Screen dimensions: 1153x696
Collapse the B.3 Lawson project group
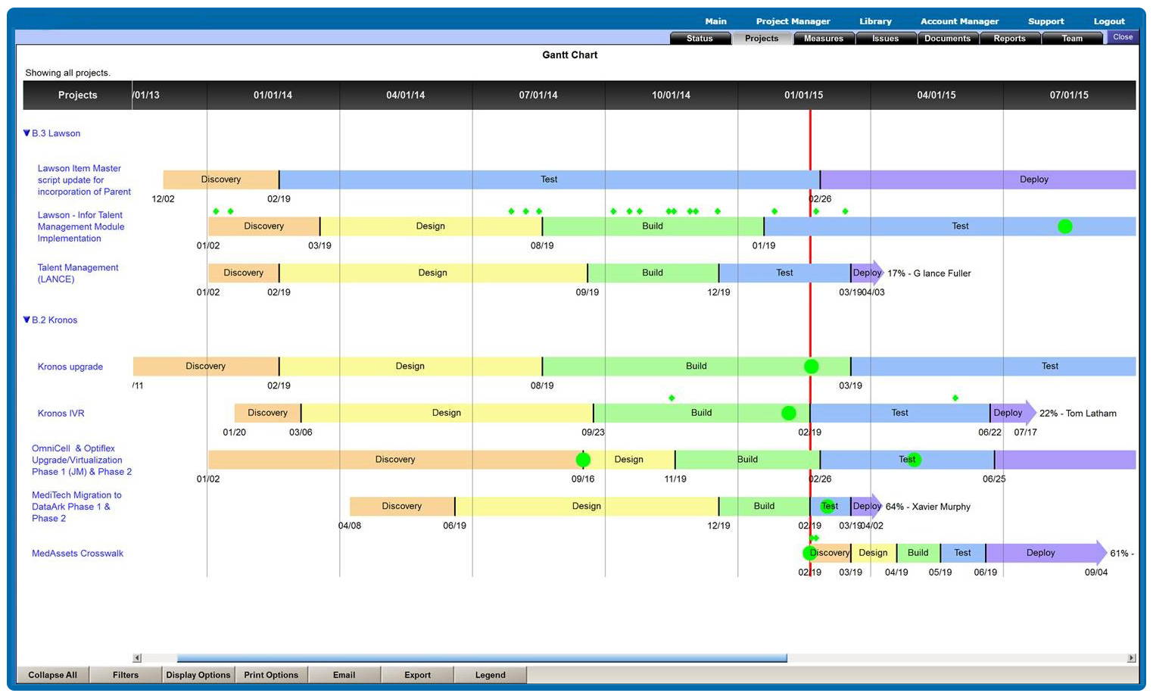27,133
